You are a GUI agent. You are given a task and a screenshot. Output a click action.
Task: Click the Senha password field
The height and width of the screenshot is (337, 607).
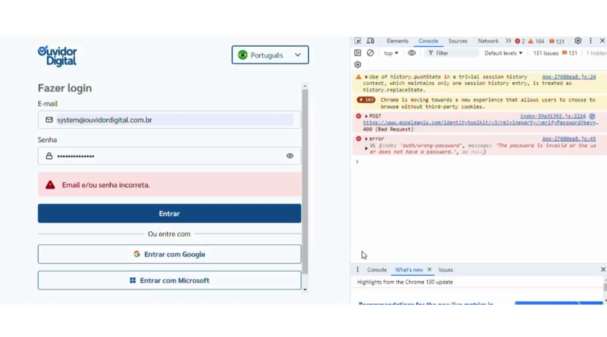coord(169,156)
